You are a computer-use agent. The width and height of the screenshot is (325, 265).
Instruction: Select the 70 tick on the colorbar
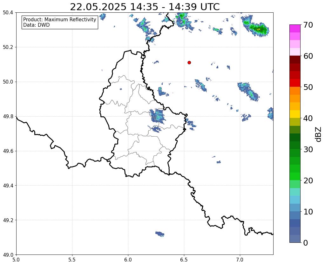point(308,25)
